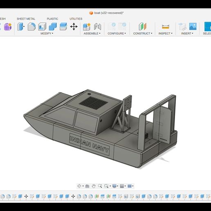Click the Offset Plane construct icon
211x211 pixels.
(x=142, y=27)
